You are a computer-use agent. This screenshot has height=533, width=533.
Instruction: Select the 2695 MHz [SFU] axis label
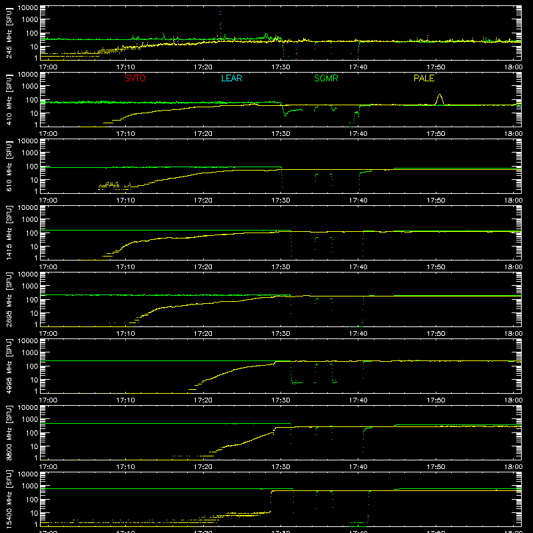(9, 299)
